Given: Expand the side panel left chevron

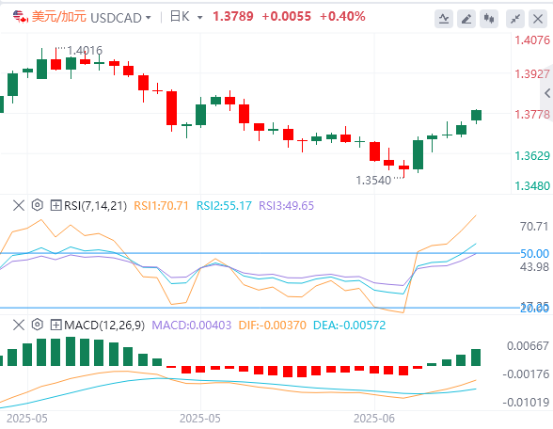Looking at the screenshot, I should point(547,93).
